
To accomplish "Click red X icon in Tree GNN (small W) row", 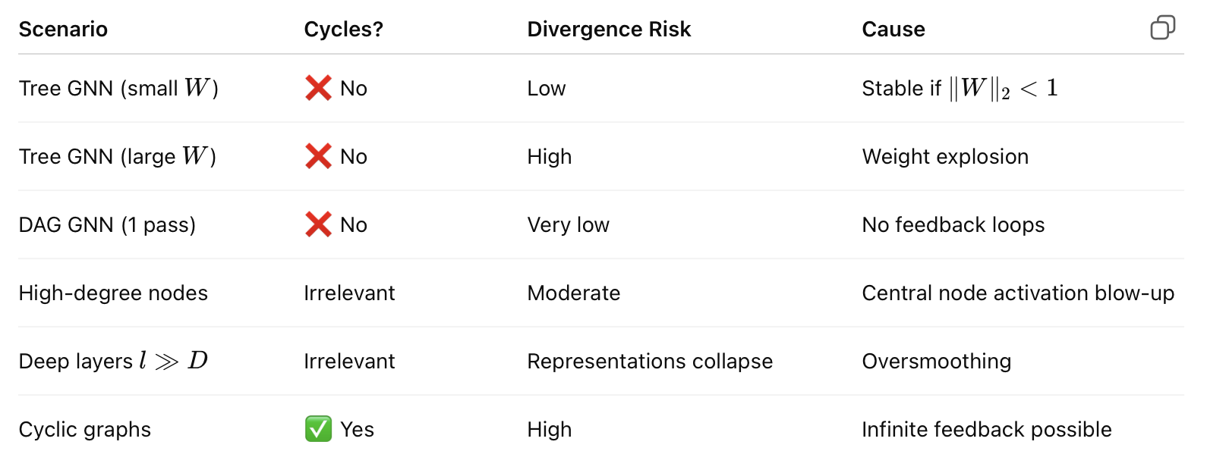I will [318, 88].
